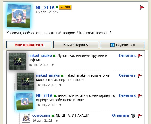Reply to naked_snake's трусики comment via Ответить
Viewport: 151px width, 124px height.
pyautogui.click(x=127, y=56)
